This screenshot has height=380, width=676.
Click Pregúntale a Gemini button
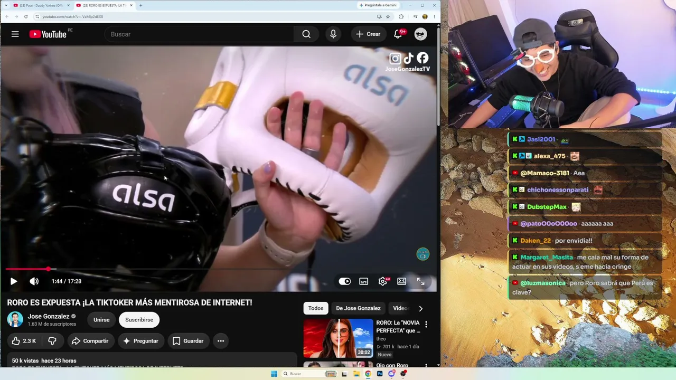pyautogui.click(x=379, y=5)
